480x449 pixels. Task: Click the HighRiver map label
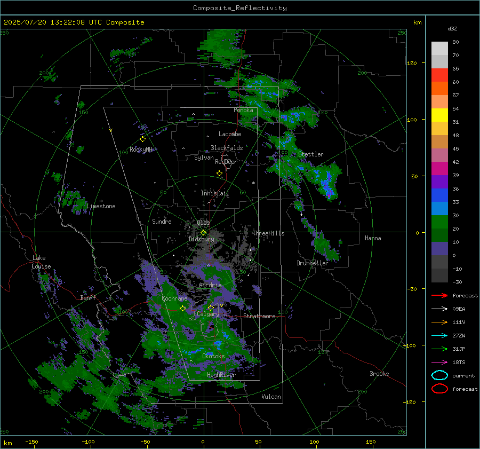[x=221, y=375]
